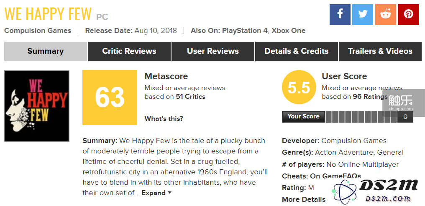Click the yellow 63 Metascore box

(110, 98)
